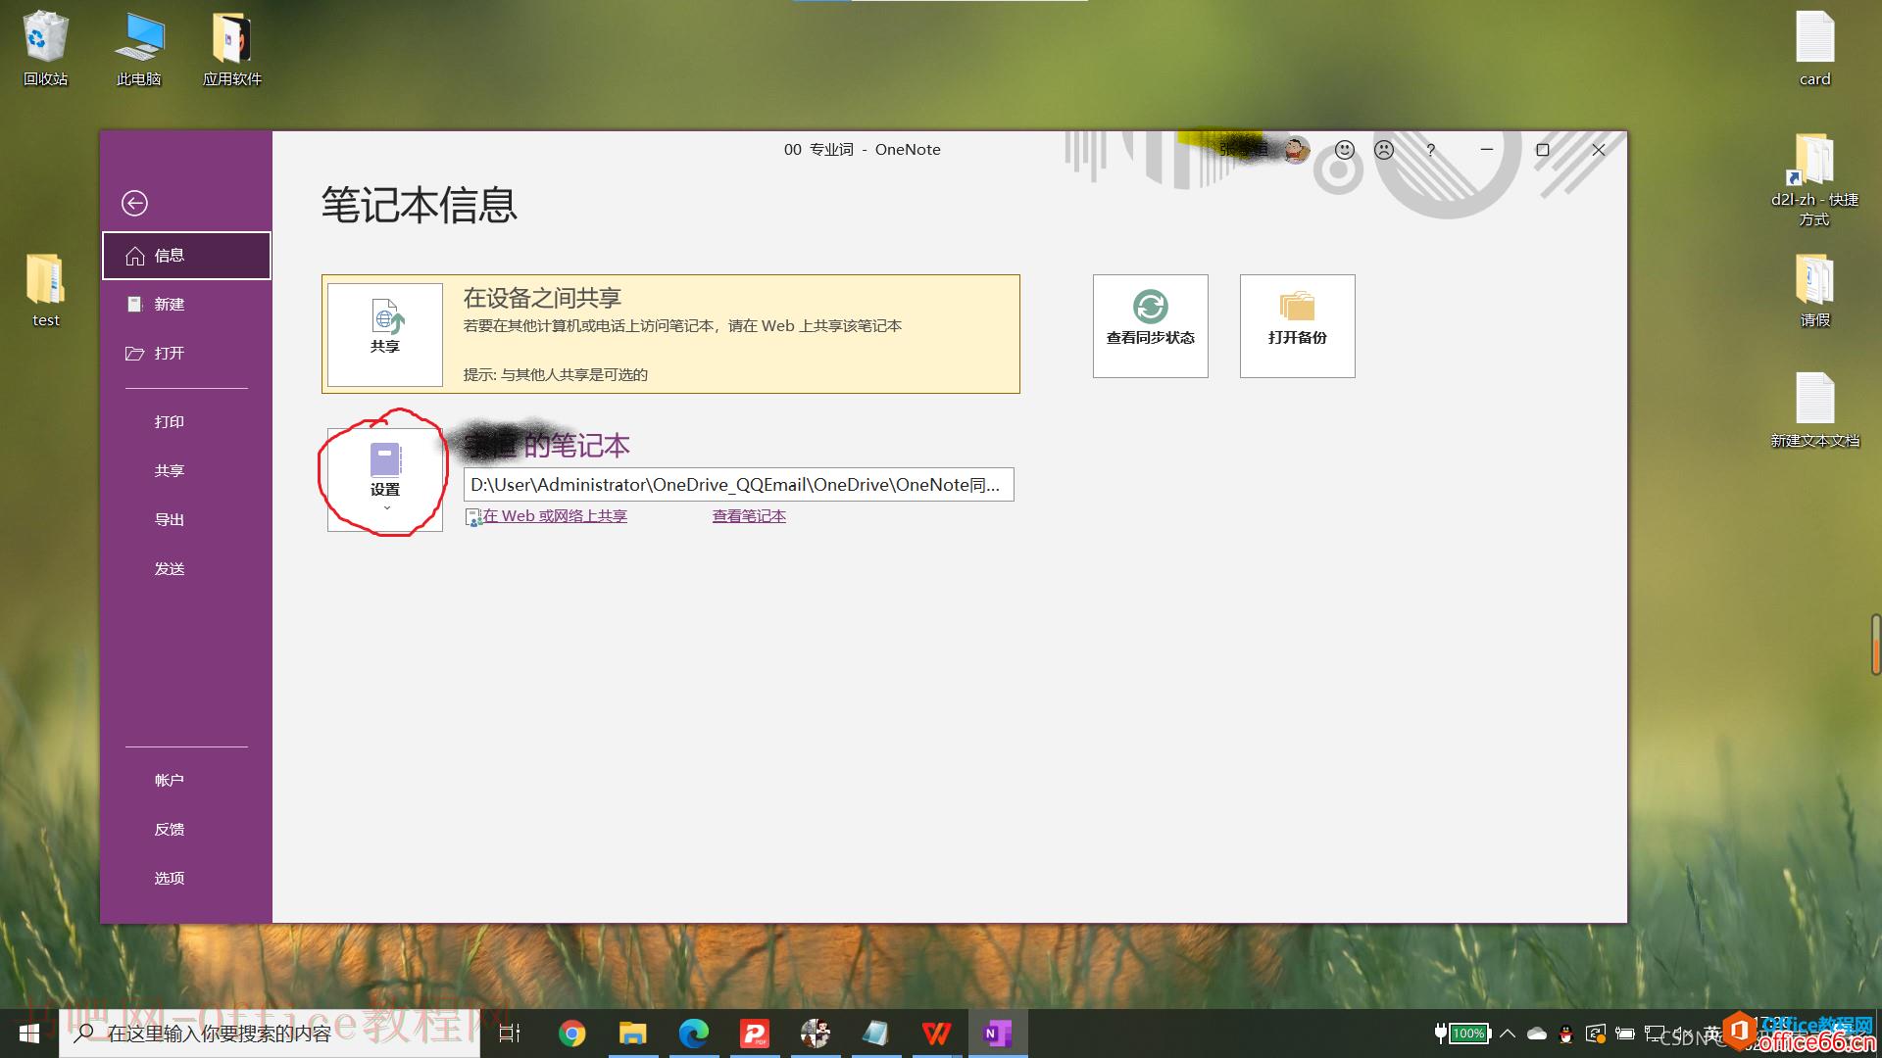
Task: Click the 共享 share notebook button
Action: (x=385, y=334)
